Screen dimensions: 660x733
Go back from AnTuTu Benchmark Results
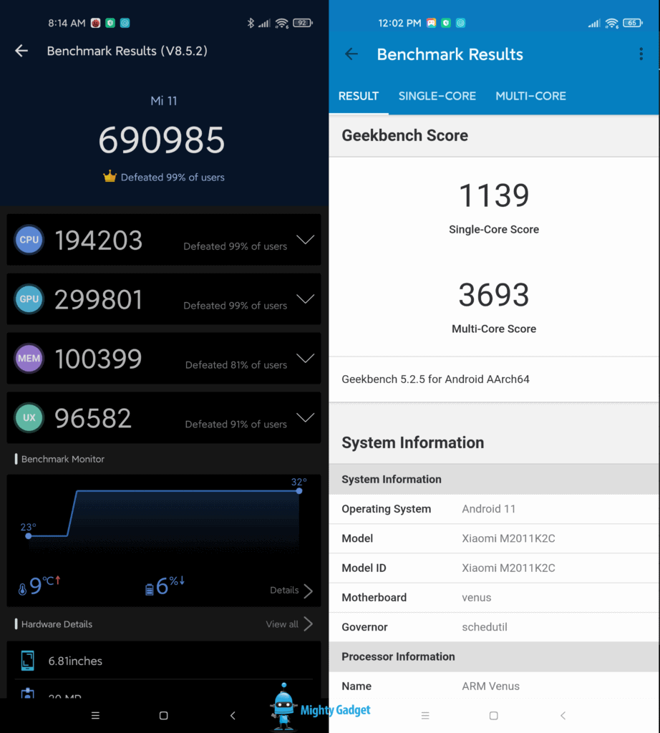(x=21, y=51)
